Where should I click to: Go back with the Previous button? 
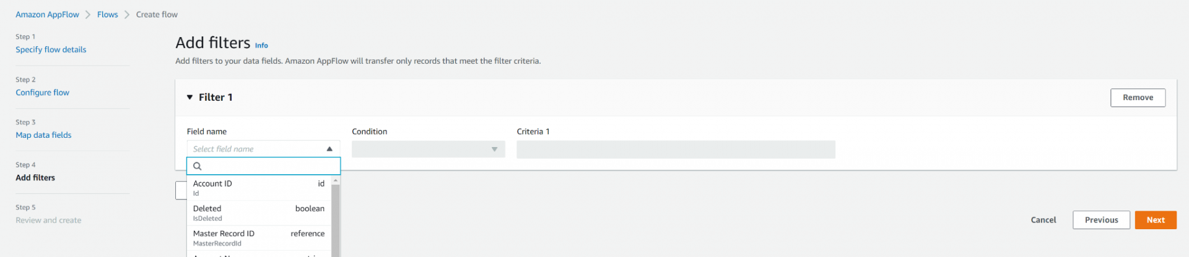pyautogui.click(x=1100, y=220)
